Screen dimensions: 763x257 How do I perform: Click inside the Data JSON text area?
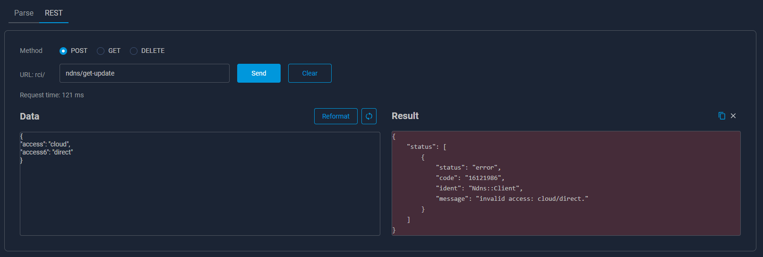[200, 184]
